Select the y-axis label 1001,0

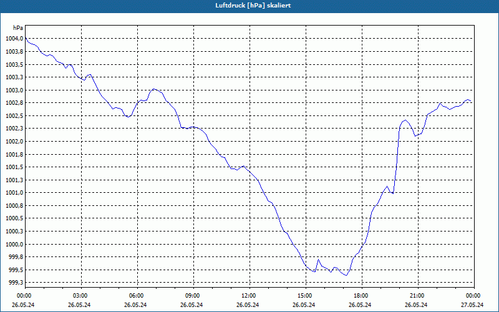point(14,193)
